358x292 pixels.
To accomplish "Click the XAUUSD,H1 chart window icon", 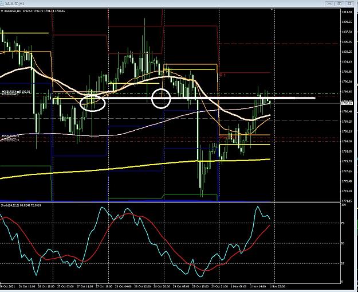I will coord(2,3).
